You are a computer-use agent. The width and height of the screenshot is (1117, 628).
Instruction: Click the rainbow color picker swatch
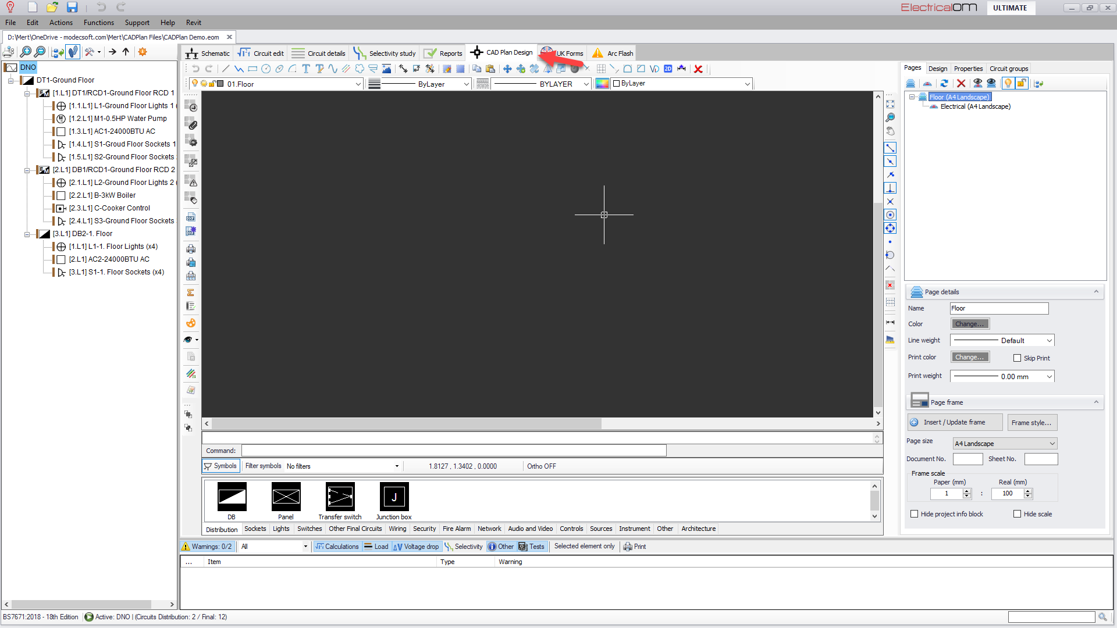coord(602,84)
